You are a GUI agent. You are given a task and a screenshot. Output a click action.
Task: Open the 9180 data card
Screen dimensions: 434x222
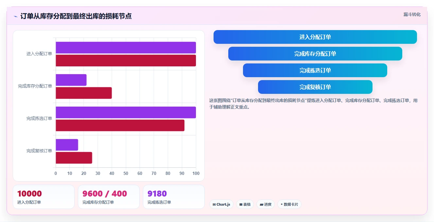click(174, 197)
